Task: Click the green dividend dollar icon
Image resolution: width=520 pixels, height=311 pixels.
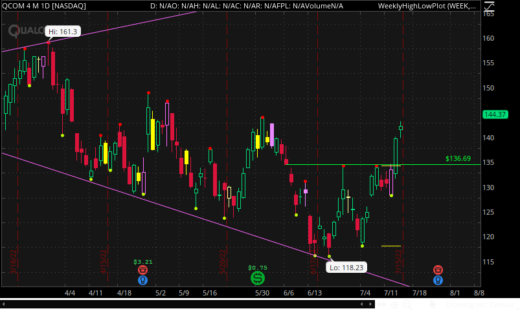Action: [x=258, y=278]
